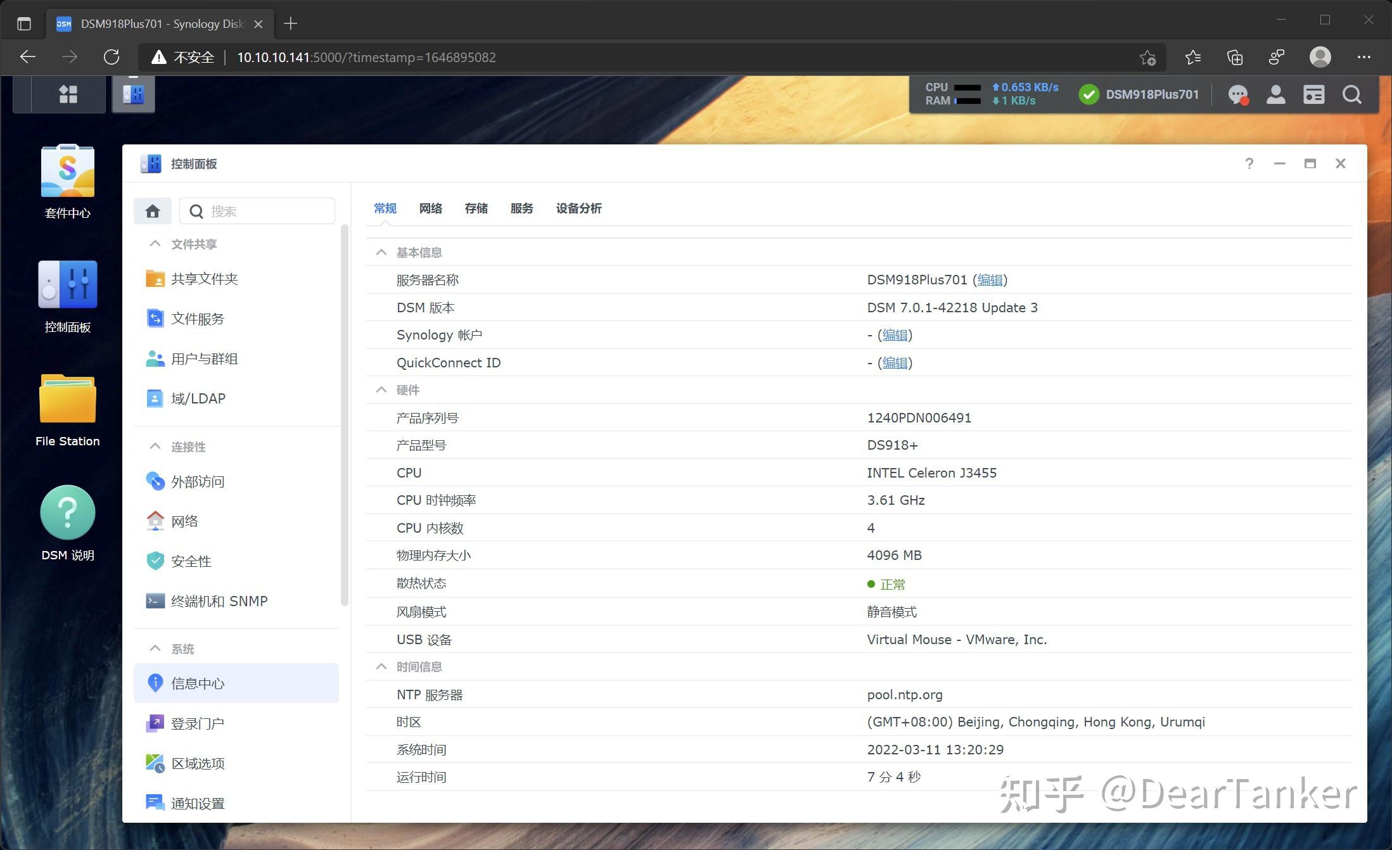Go back in the browser
The height and width of the screenshot is (850, 1392).
tap(28, 57)
